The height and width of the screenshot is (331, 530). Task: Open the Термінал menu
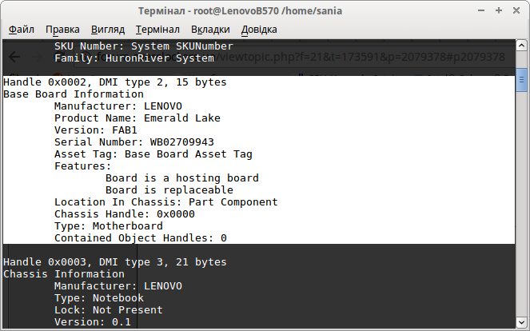[157, 30]
